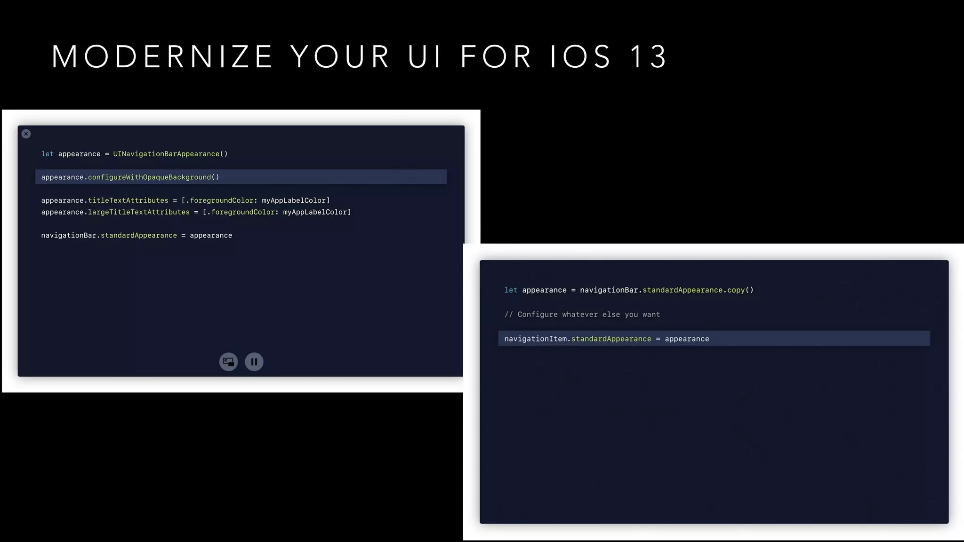Click standardAppearance.copy() in right code panel
This screenshot has height=542, width=964.
[698, 290]
